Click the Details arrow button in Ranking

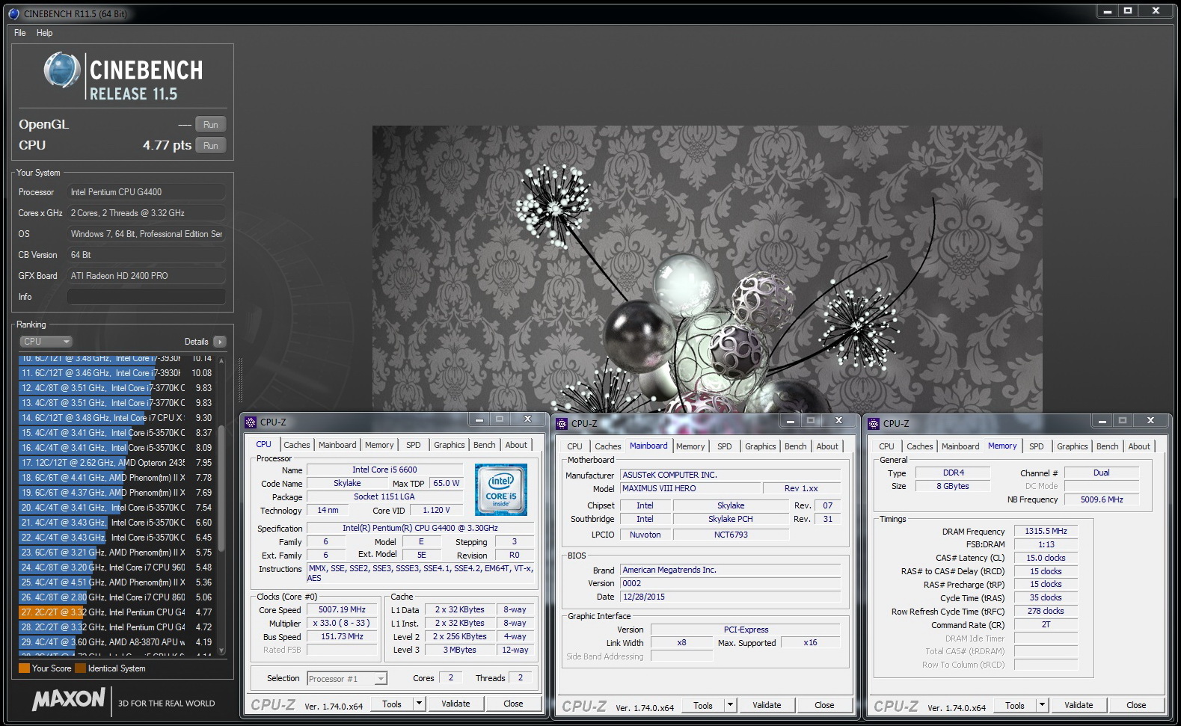[219, 342]
